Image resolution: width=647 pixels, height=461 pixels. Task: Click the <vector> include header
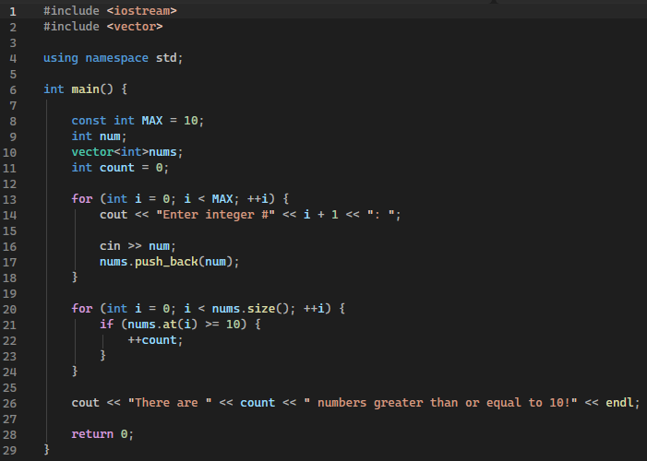pyautogui.click(x=135, y=27)
